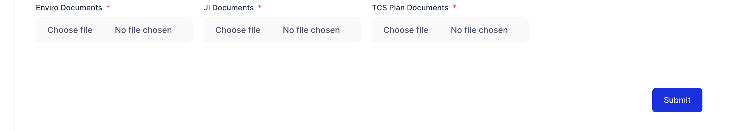This screenshot has width=731, height=131.
Task: Open the file picker for Enviro Documents
Action: pos(70,30)
